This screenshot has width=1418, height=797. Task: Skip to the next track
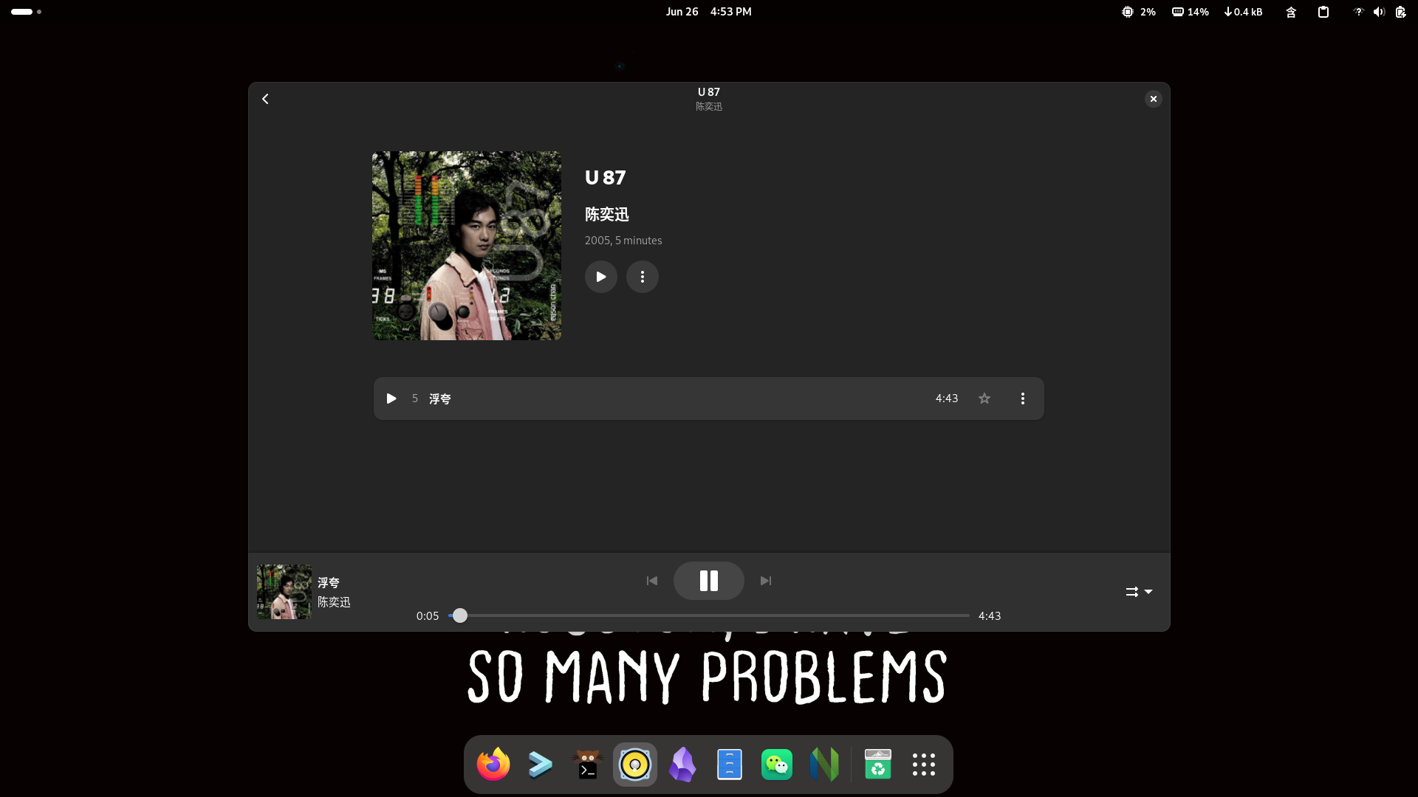click(766, 581)
